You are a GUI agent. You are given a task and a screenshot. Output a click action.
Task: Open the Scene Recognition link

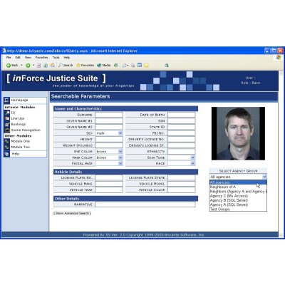coord(26,130)
